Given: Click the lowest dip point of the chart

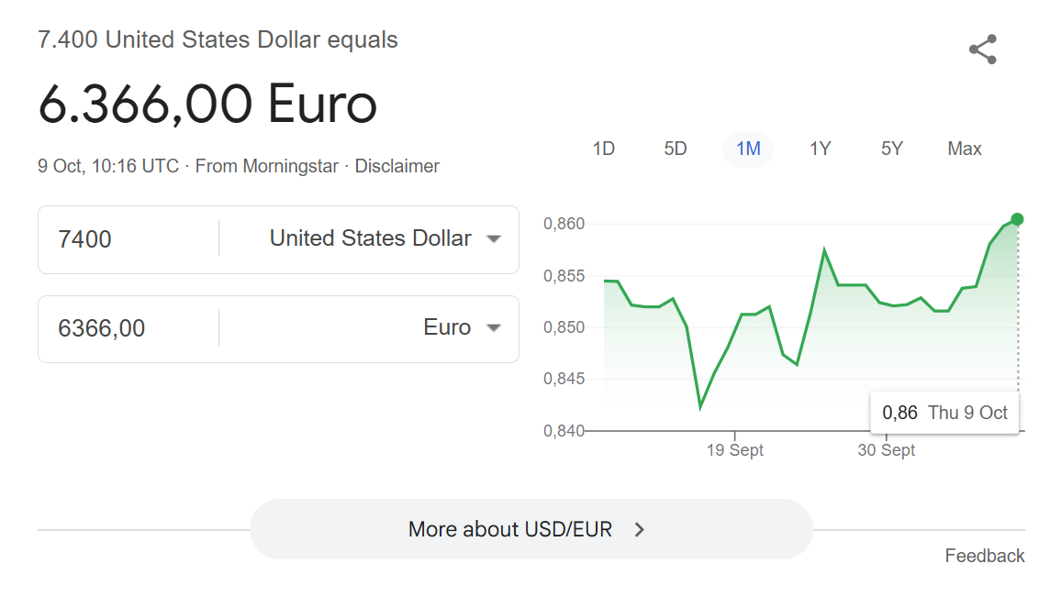Looking at the screenshot, I should pyautogui.click(x=700, y=406).
